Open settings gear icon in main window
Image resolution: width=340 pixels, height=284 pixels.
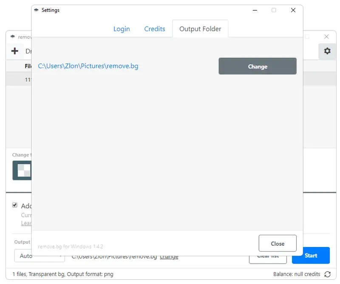pos(327,51)
